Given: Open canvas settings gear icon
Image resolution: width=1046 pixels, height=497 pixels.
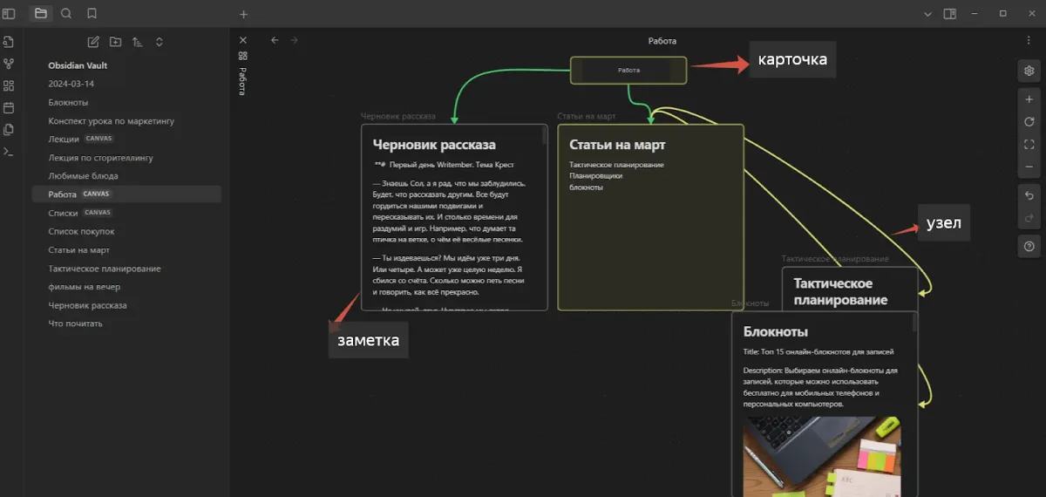Looking at the screenshot, I should [x=1029, y=71].
